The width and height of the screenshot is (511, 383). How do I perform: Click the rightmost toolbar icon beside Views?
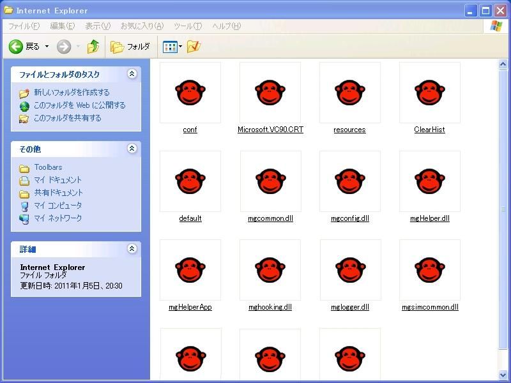tap(194, 47)
